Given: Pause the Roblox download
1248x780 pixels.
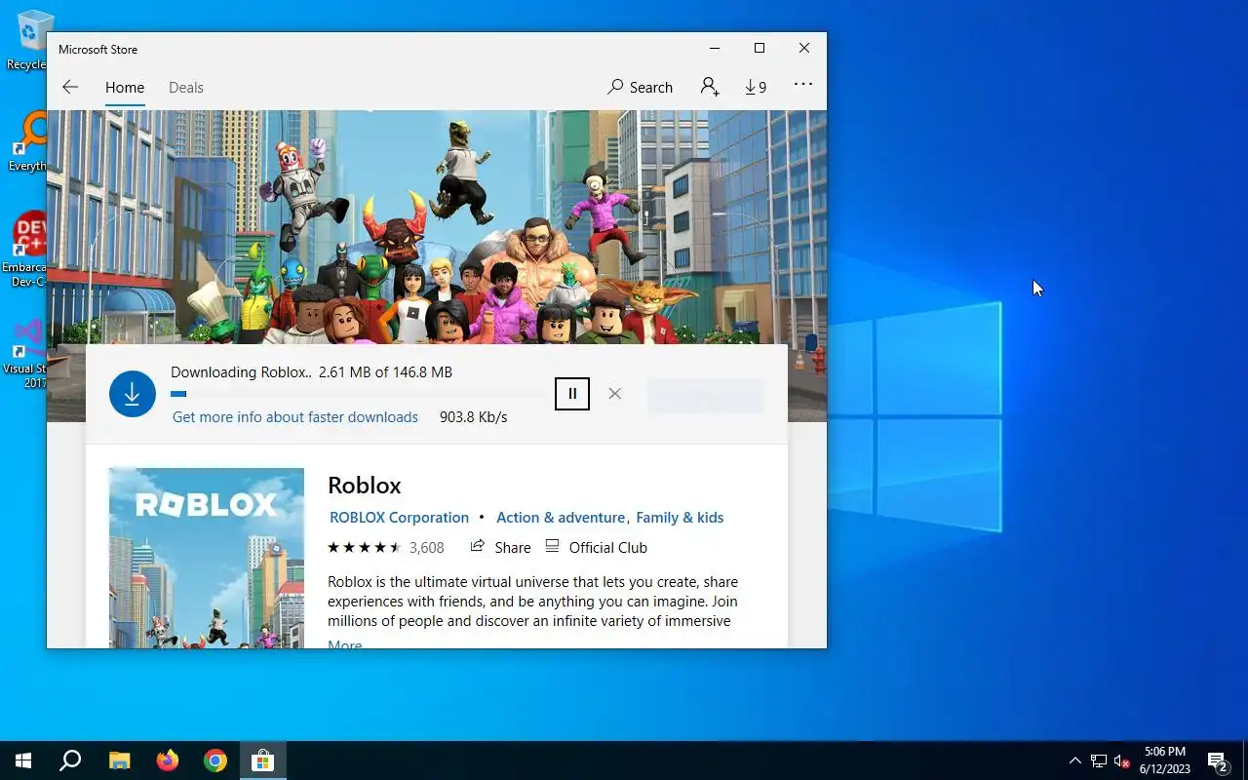Looking at the screenshot, I should pos(572,394).
